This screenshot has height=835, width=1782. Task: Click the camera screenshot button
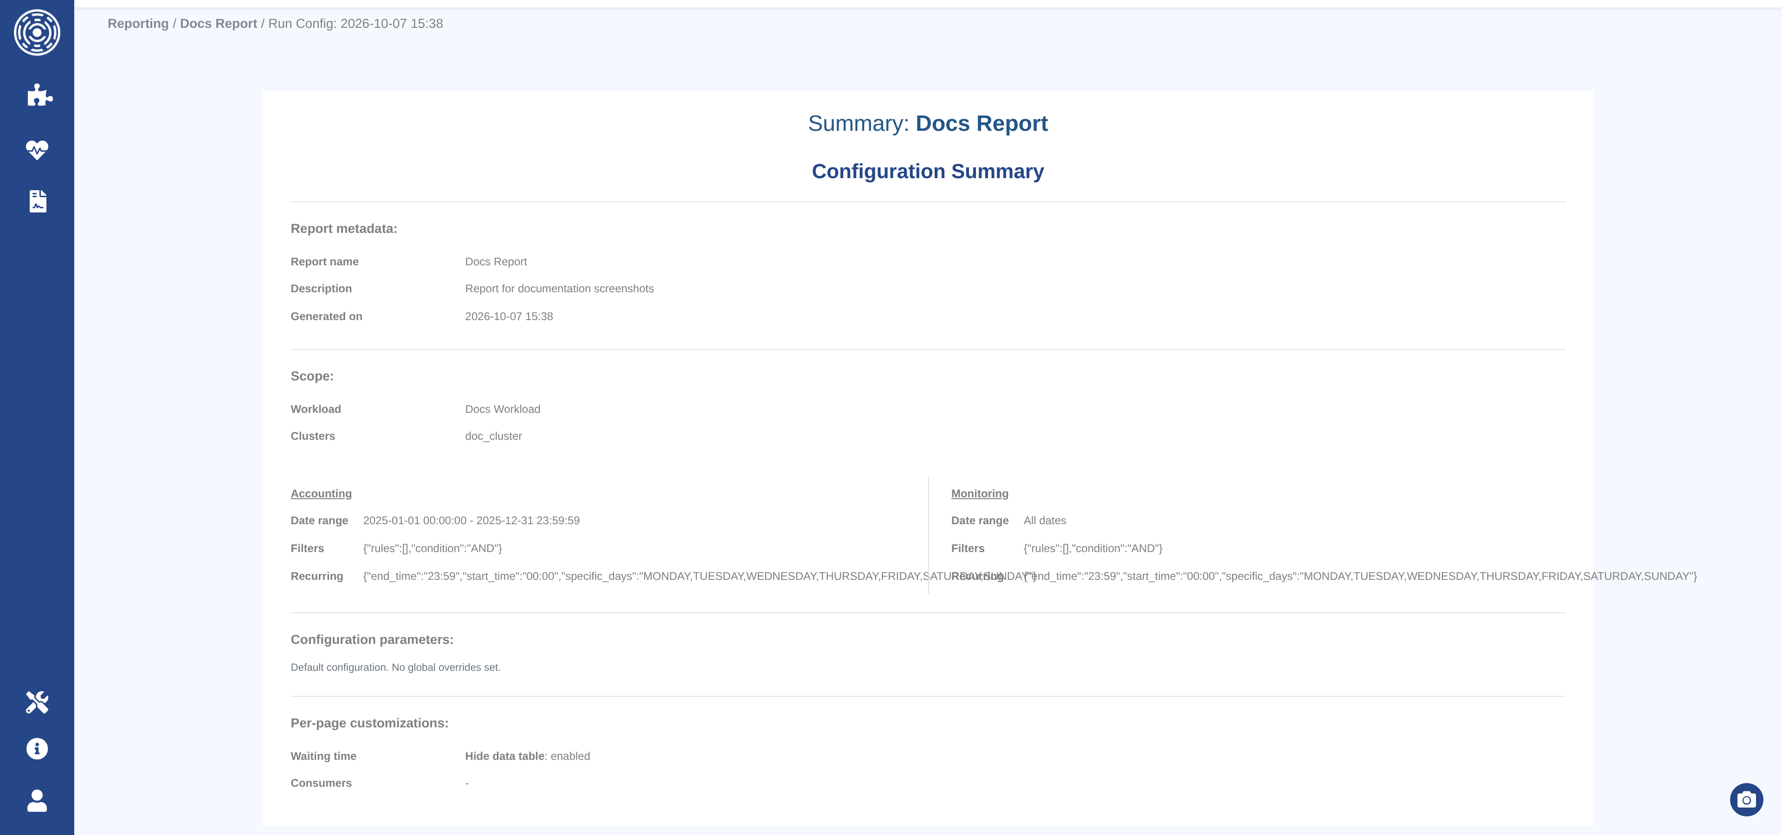[1746, 800]
